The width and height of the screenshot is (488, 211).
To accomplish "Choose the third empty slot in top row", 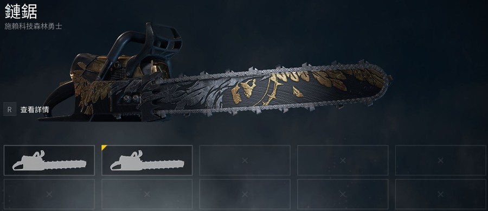I will coord(245,160).
